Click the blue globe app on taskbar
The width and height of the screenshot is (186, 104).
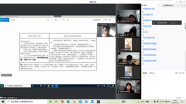(x=86, y=101)
